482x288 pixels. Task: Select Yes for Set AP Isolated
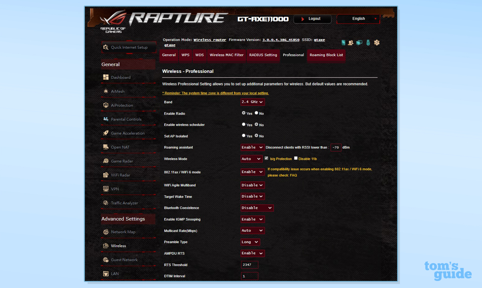(x=244, y=135)
